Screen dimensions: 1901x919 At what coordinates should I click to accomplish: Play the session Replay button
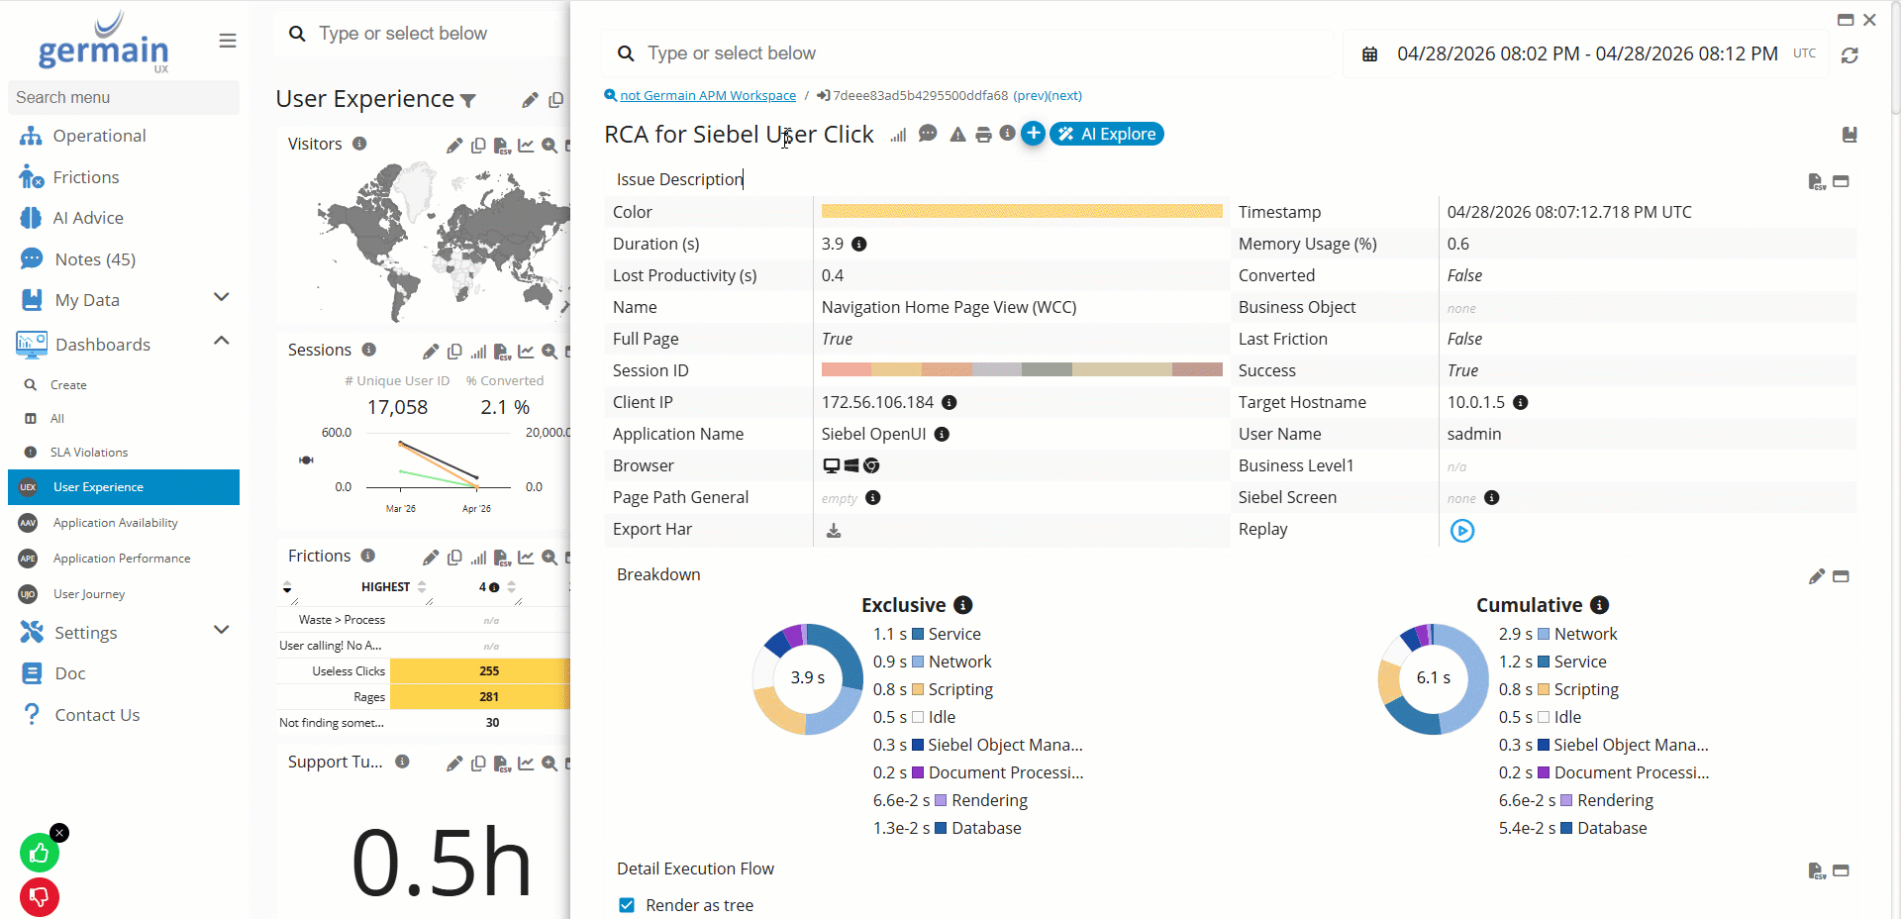(1462, 531)
